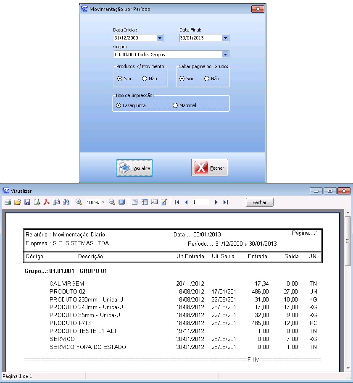Viewport: 353px width, 383px height.
Task: Select Não for Saltar página por Grupo
Action: point(207,79)
